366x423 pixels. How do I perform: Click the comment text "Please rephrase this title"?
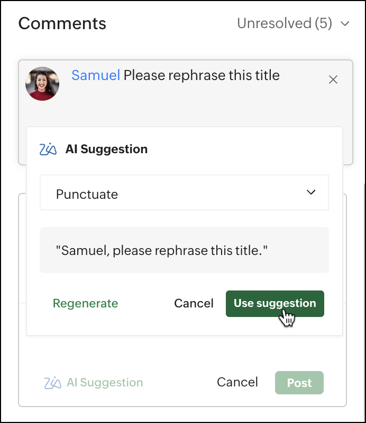[202, 75]
